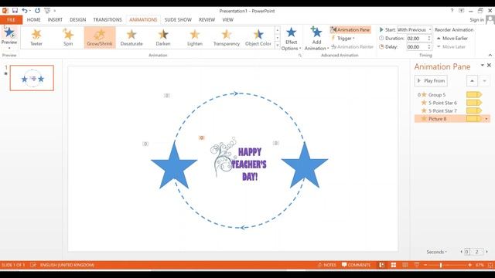Select Group 5 animation entry
The height and width of the screenshot is (278, 495).
coord(452,94)
